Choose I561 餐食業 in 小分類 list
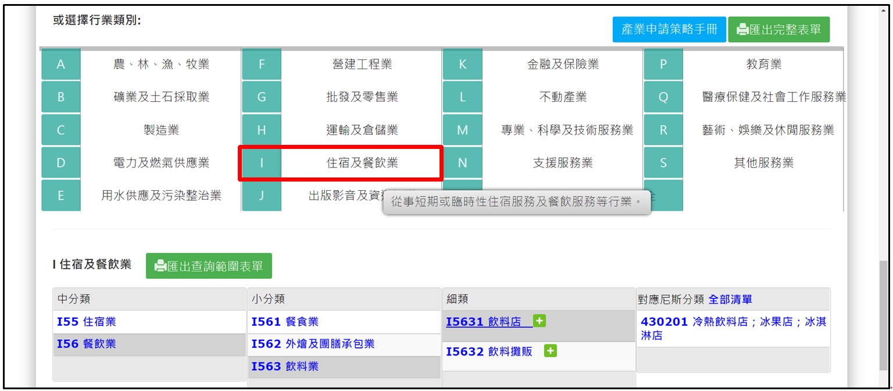This screenshot has height=391, width=893. [x=284, y=322]
